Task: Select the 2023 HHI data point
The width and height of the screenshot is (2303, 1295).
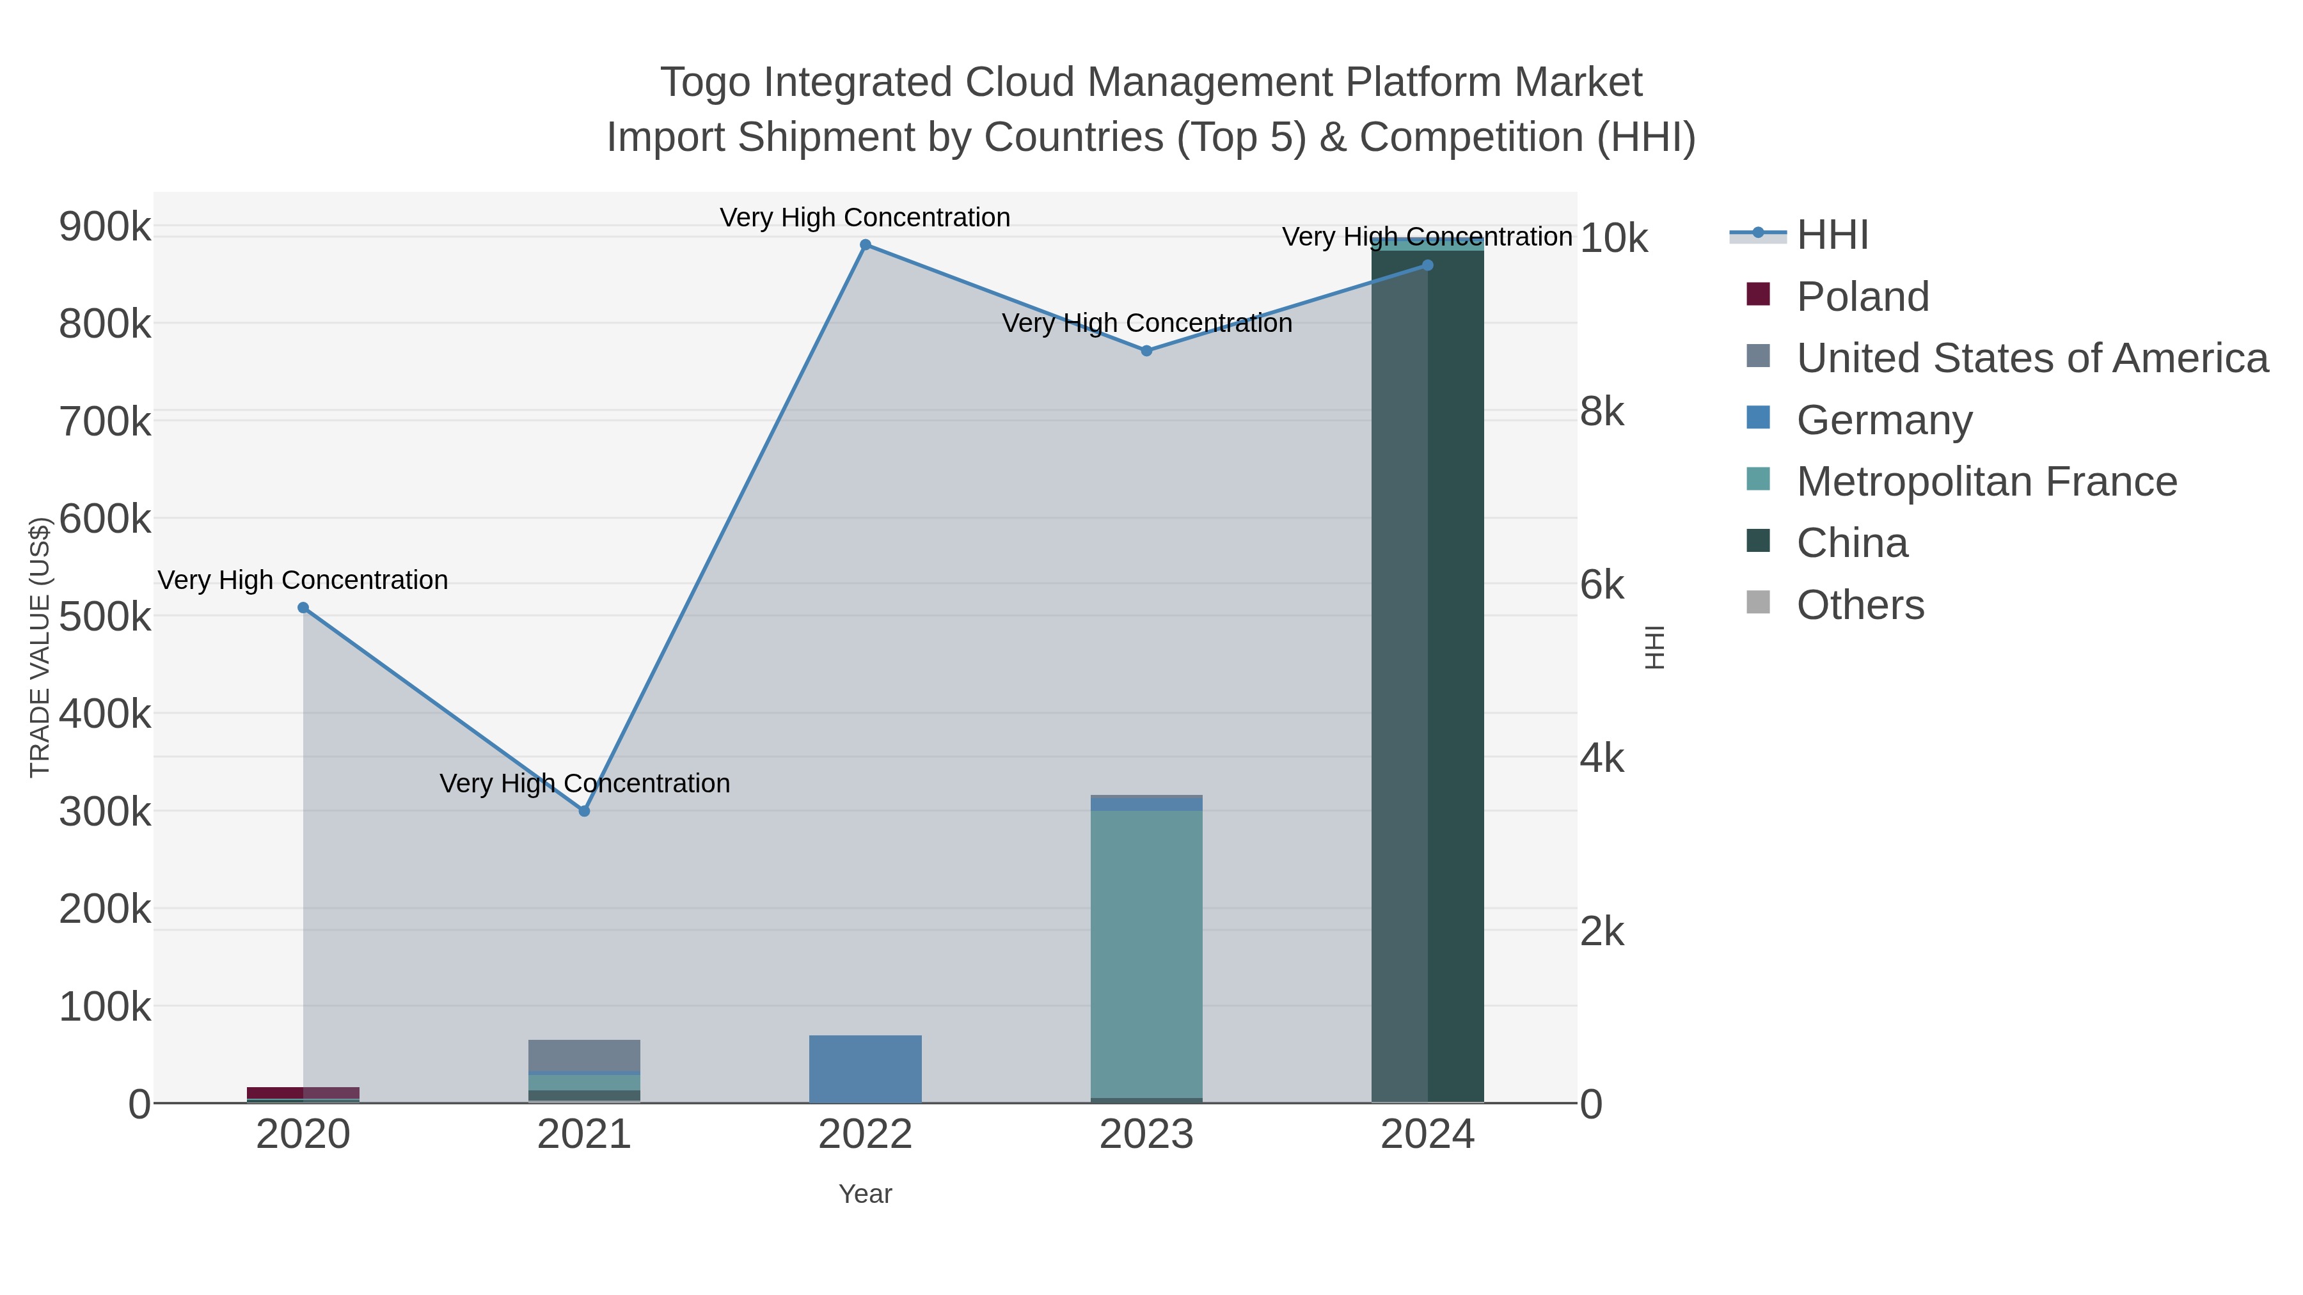Action: pyautogui.click(x=1147, y=351)
